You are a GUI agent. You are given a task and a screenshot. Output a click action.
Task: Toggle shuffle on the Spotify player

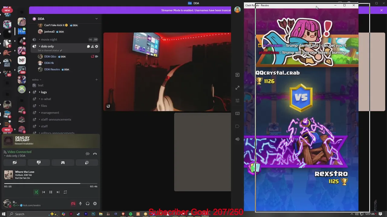36,192
